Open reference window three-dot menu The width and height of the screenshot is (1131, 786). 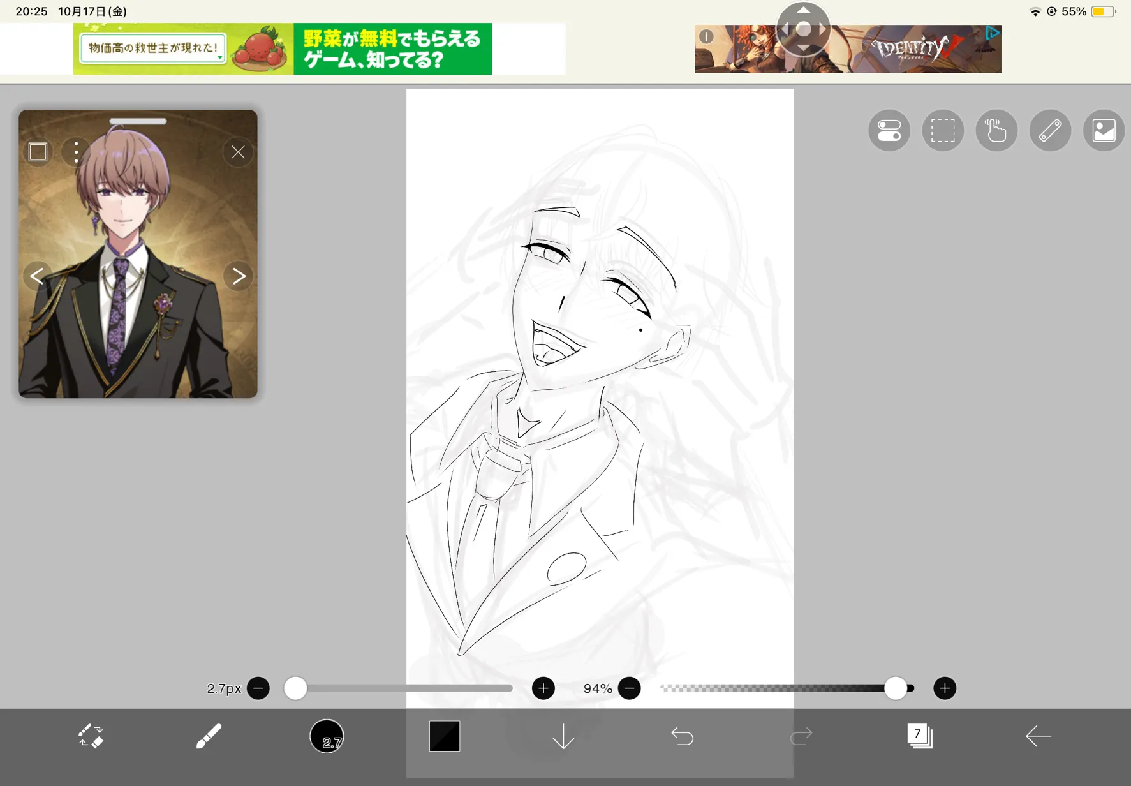pyautogui.click(x=77, y=152)
